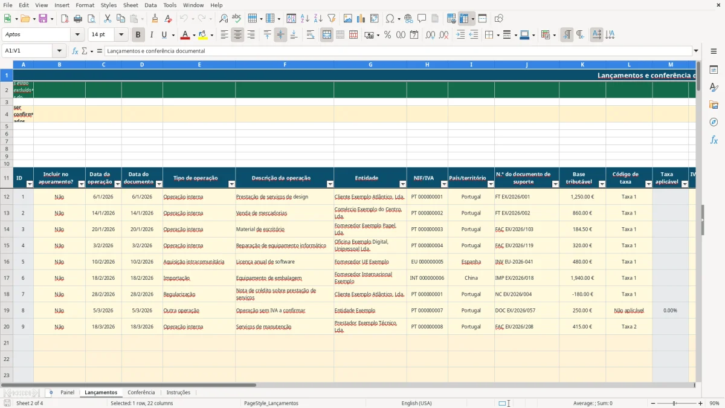Open the Sheet menu
This screenshot has height=408, width=725.
click(130, 5)
